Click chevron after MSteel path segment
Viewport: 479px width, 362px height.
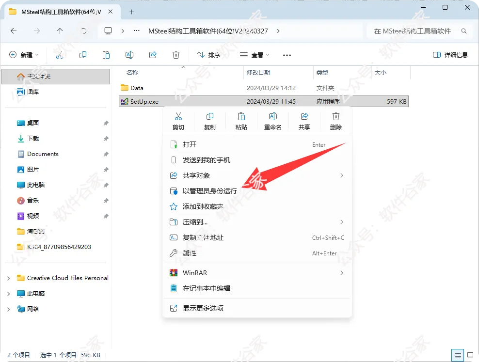[x=278, y=31]
